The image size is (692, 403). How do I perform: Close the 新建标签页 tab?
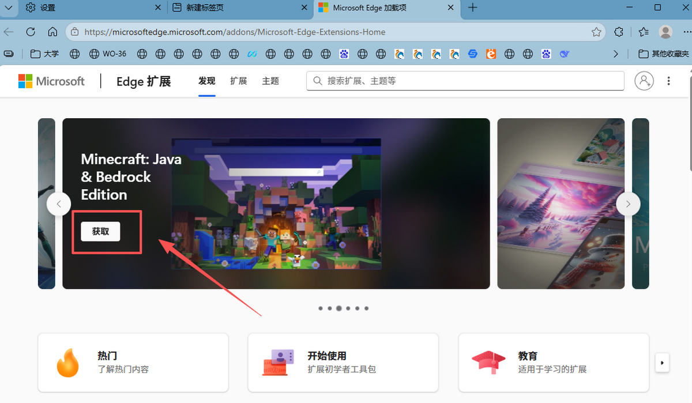(305, 7)
